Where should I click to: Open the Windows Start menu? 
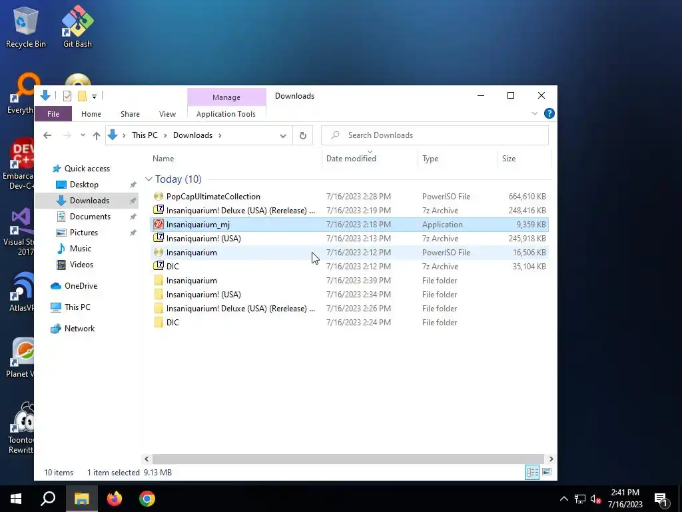[x=16, y=499]
